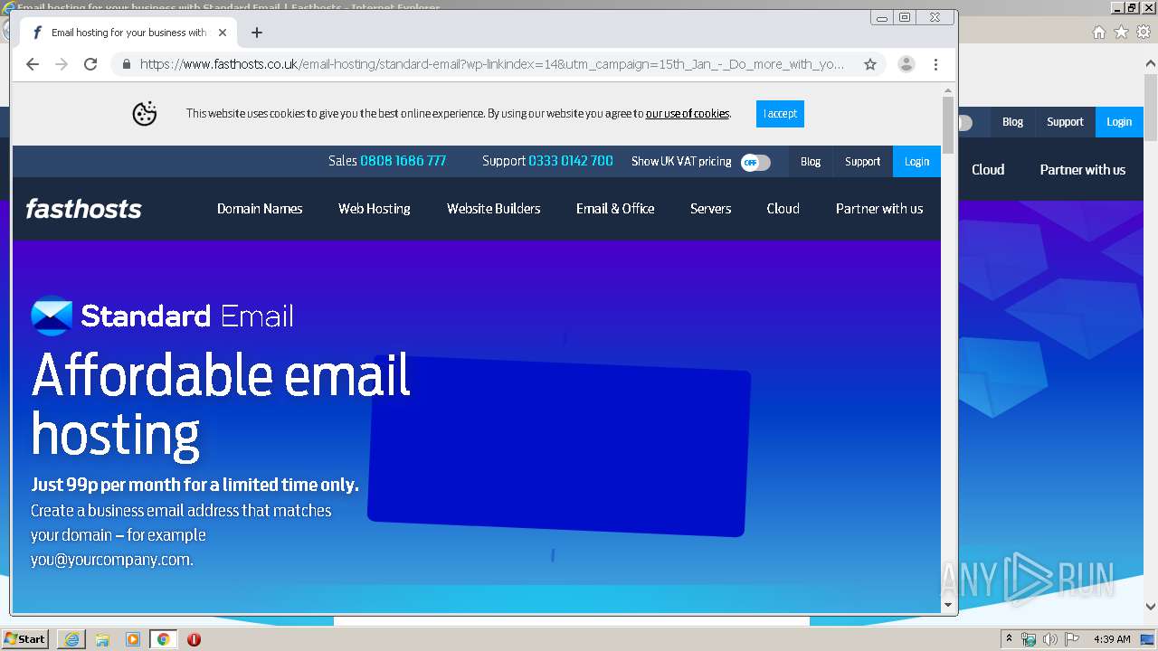Click the fasthosts logo
1158x651 pixels.
coord(84,209)
